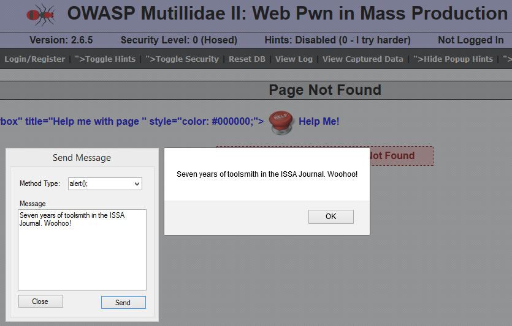Click inside the Message text area
Screen dimensions: 512x326
point(82,250)
